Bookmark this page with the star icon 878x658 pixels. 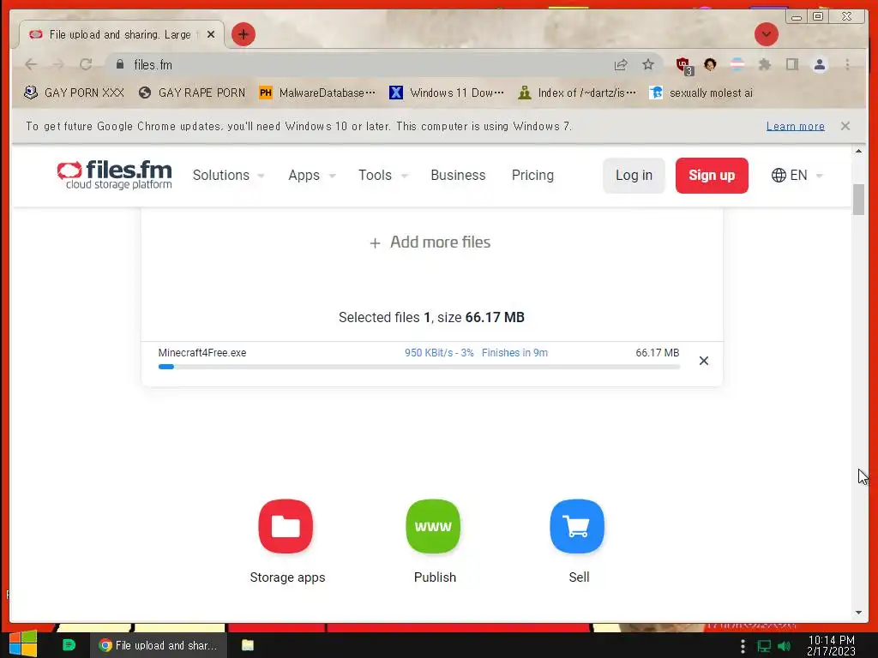[x=648, y=64]
